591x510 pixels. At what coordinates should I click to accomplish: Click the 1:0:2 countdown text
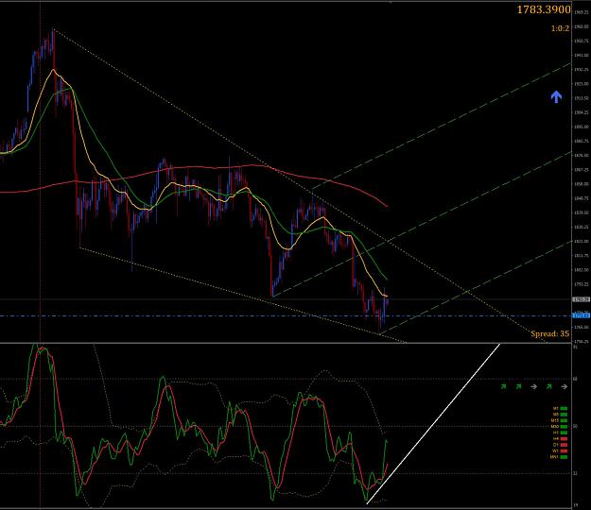pos(560,28)
